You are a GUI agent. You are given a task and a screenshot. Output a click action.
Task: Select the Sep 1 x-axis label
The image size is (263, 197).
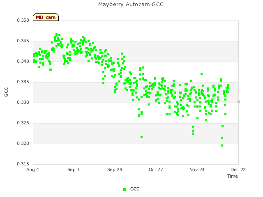tap(74, 170)
